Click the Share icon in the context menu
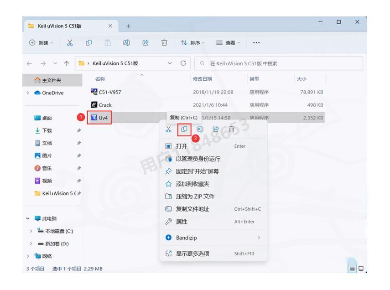Viewport: 390px width, 290px height. coord(216,129)
